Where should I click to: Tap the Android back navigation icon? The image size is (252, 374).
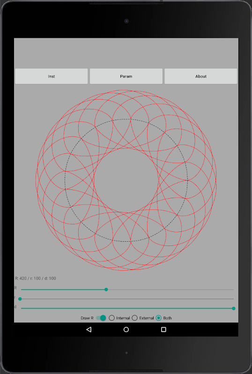[x=89, y=330]
